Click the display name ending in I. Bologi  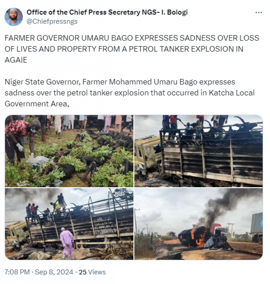[107, 12]
